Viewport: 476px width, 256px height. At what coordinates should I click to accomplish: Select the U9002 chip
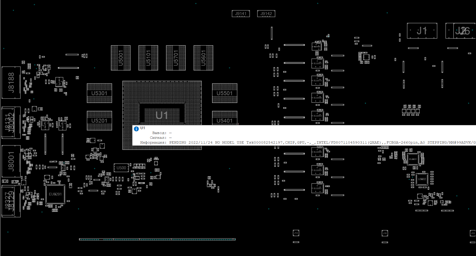click(x=422, y=179)
